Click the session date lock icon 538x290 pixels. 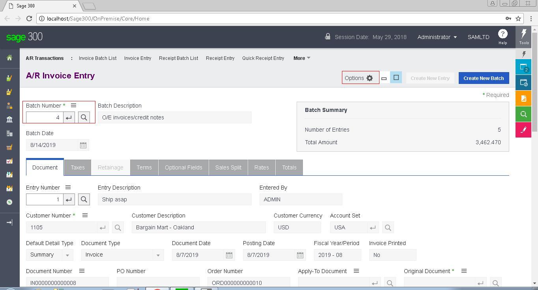pyautogui.click(x=327, y=36)
